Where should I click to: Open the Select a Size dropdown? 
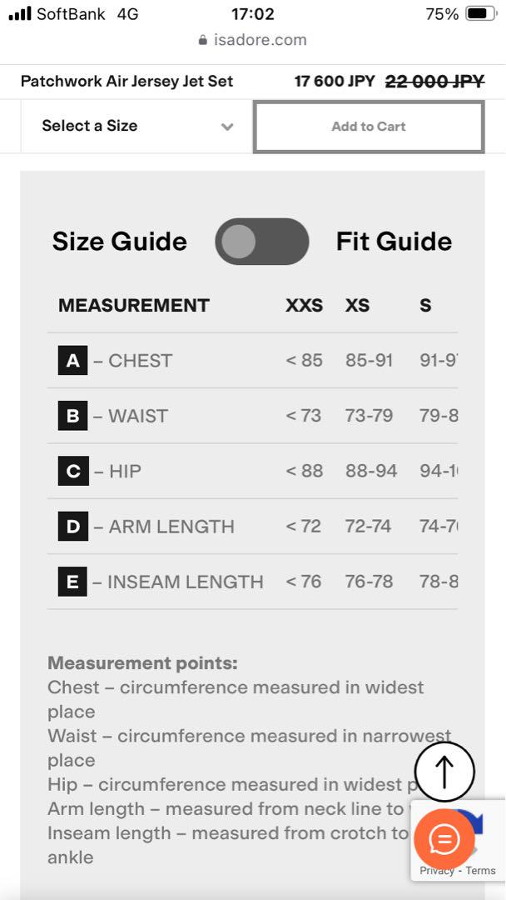pyautogui.click(x=137, y=127)
